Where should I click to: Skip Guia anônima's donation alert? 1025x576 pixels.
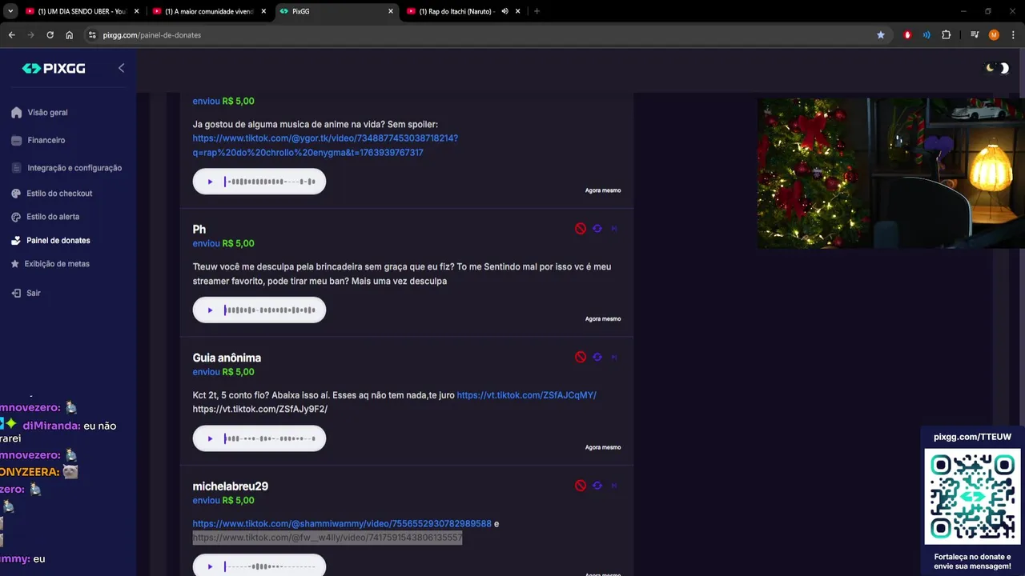[x=614, y=357]
